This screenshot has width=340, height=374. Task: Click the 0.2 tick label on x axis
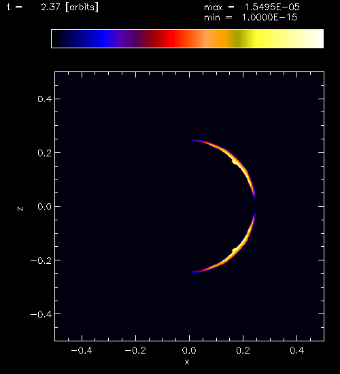point(243,350)
